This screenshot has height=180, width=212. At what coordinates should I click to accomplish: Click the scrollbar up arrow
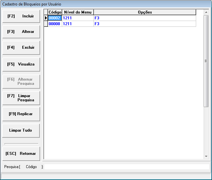pyautogui.click(x=206, y=12)
